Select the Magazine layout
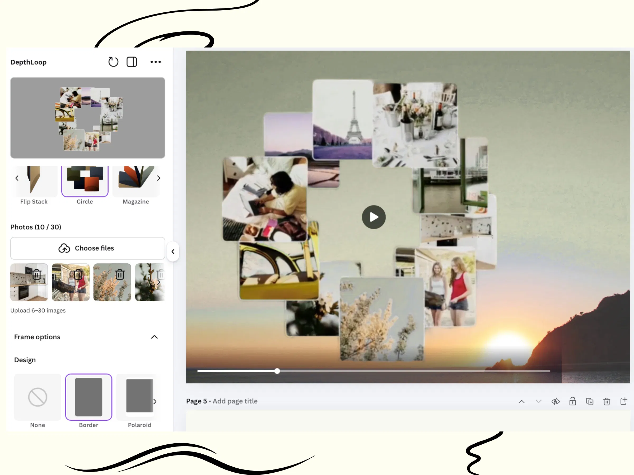This screenshot has width=634, height=475. [x=136, y=185]
